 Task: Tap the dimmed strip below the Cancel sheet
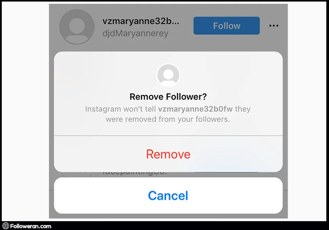coord(168,216)
